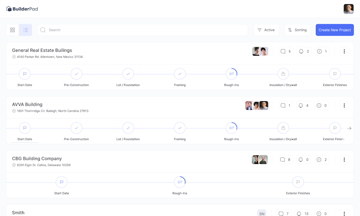Open alerts for Smith project

pos(322,214)
